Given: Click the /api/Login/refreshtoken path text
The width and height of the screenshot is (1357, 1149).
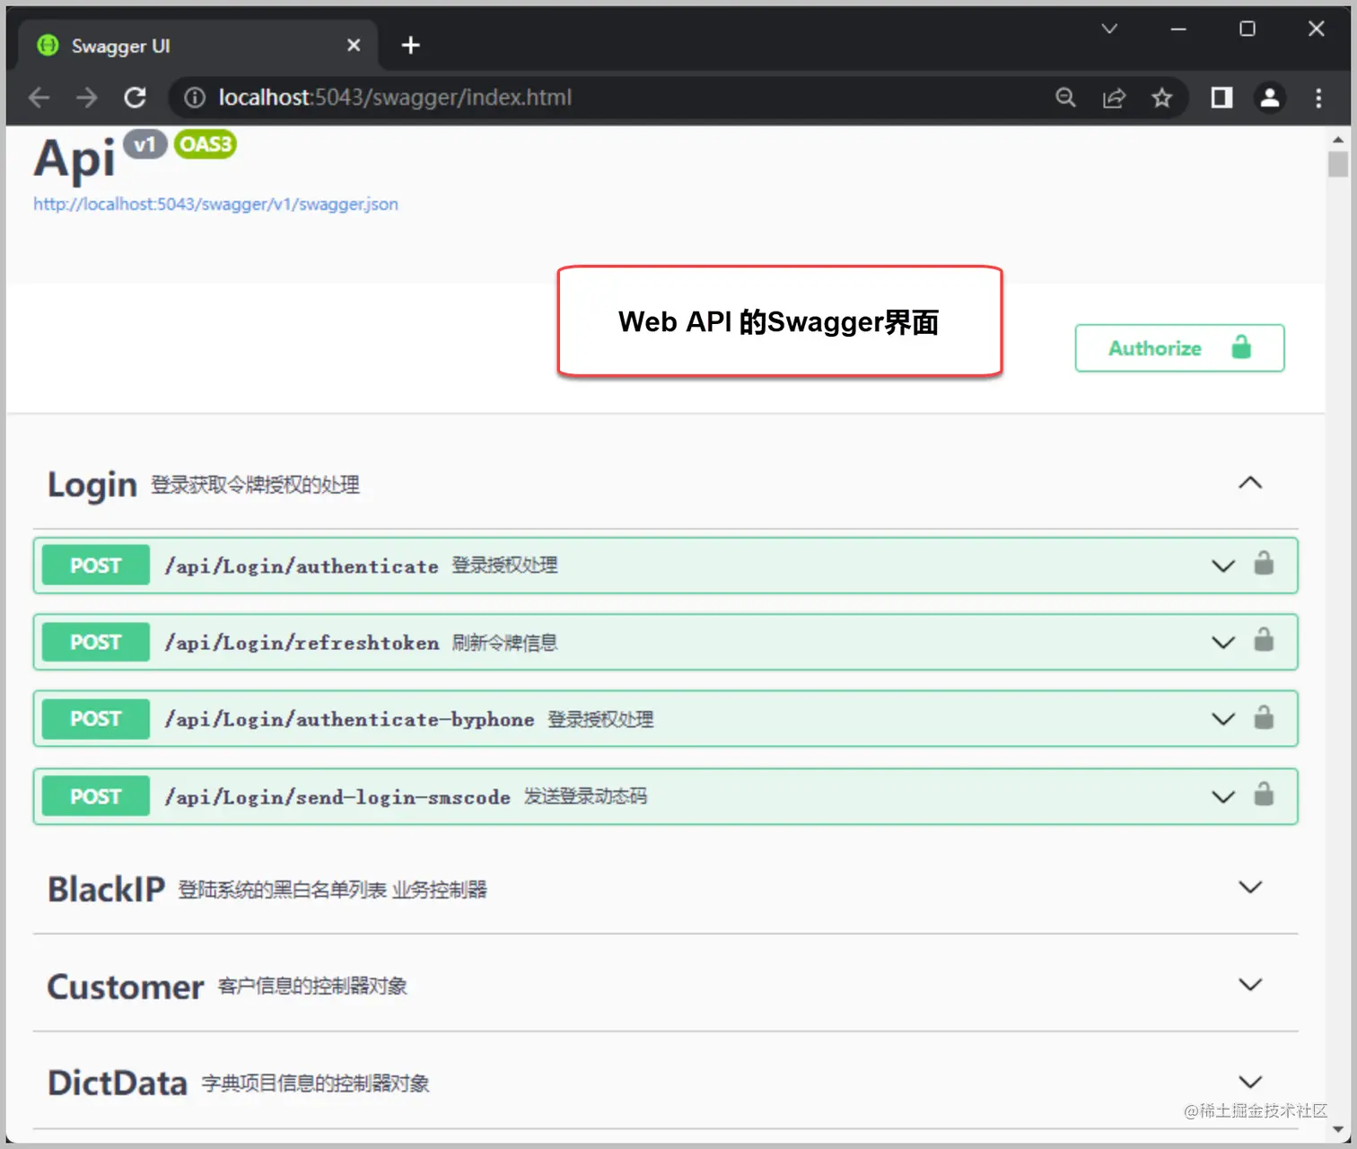Looking at the screenshot, I should pos(302,643).
